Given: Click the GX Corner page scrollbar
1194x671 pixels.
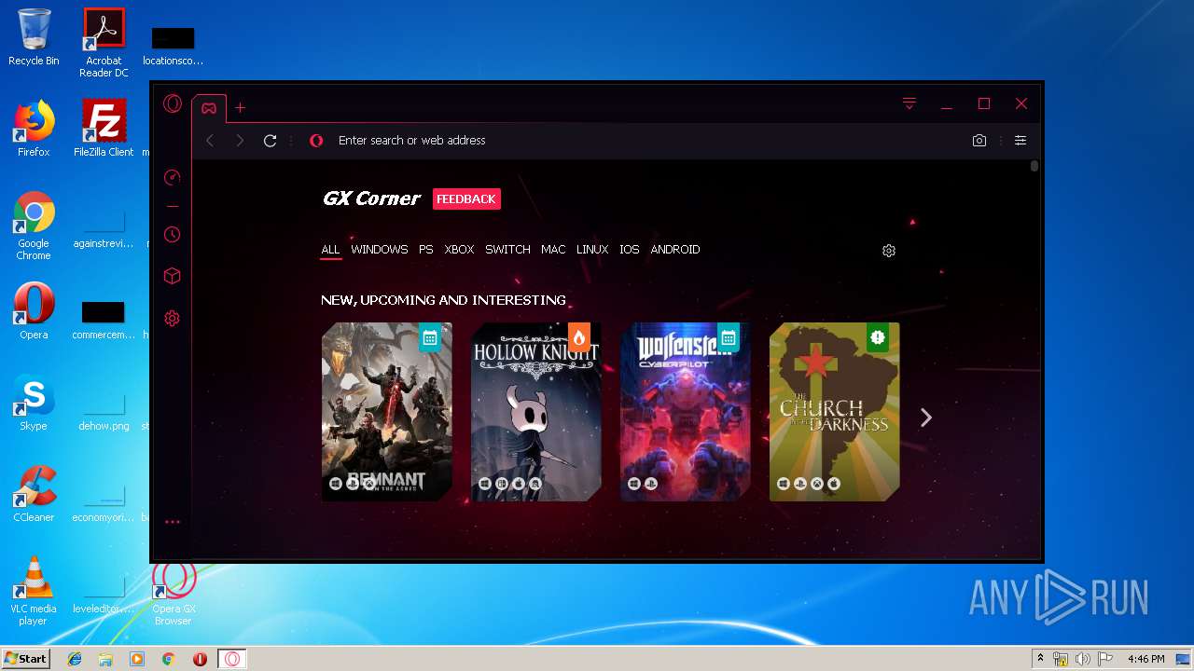Looking at the screenshot, I should tap(1034, 167).
